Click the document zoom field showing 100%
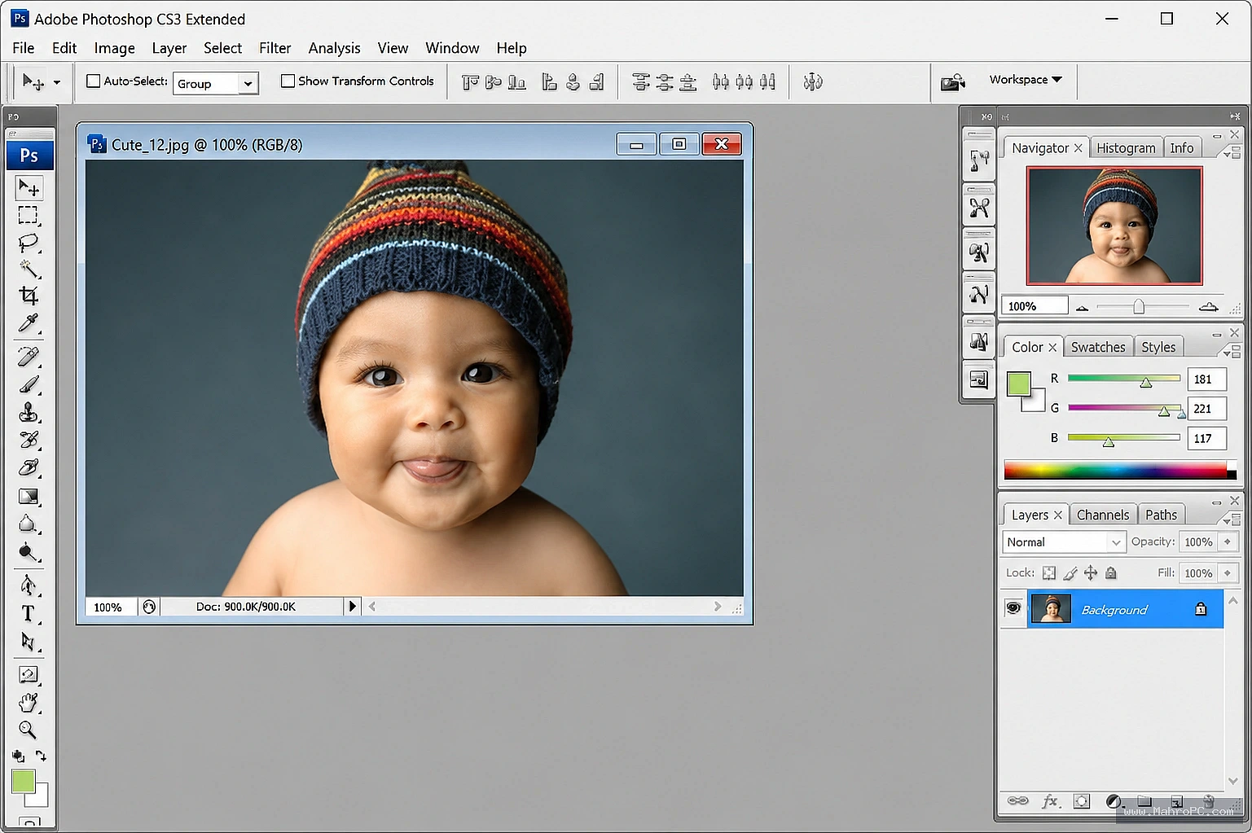1252x833 pixels. pos(110,607)
